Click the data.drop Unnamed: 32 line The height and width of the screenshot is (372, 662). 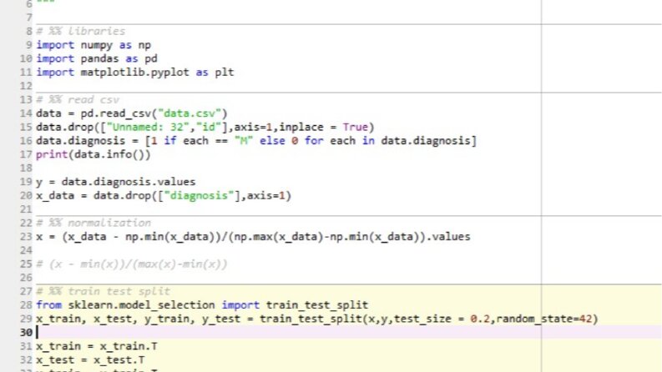205,127
